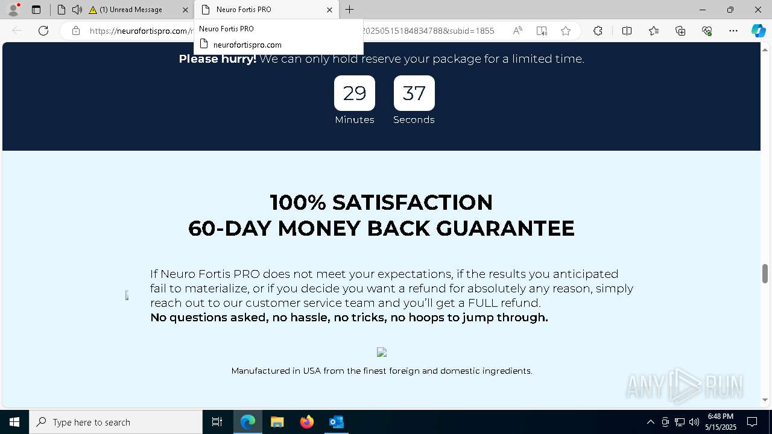Open the Favorites list
This screenshot has height=434, width=772.
[654, 31]
